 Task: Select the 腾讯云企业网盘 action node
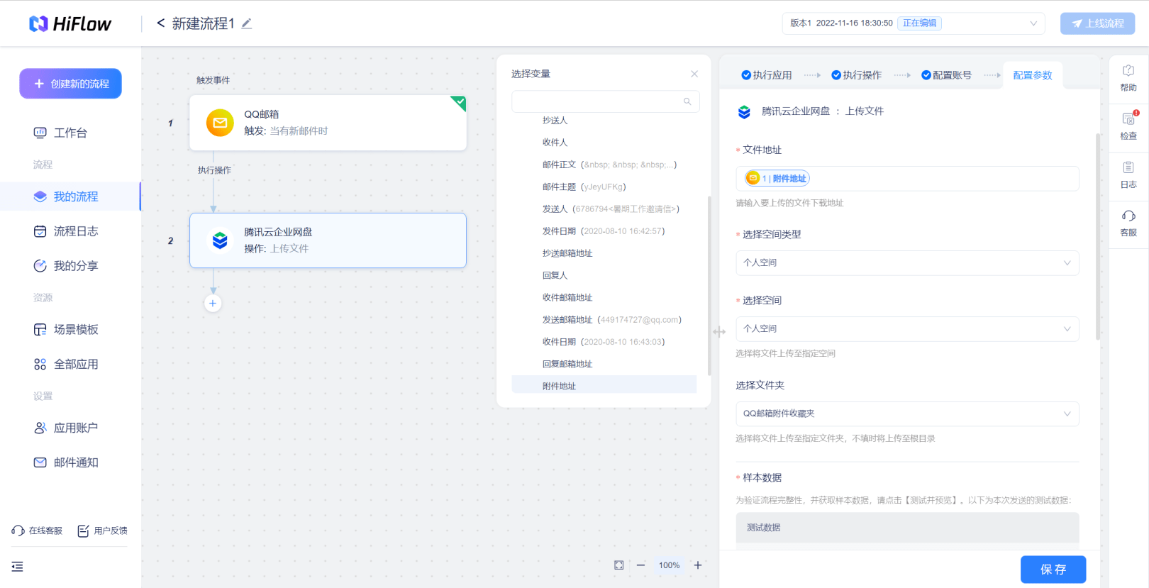328,240
